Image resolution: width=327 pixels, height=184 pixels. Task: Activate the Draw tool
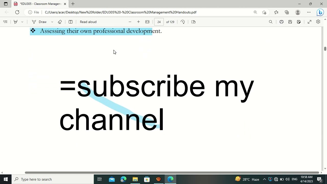click(39, 22)
